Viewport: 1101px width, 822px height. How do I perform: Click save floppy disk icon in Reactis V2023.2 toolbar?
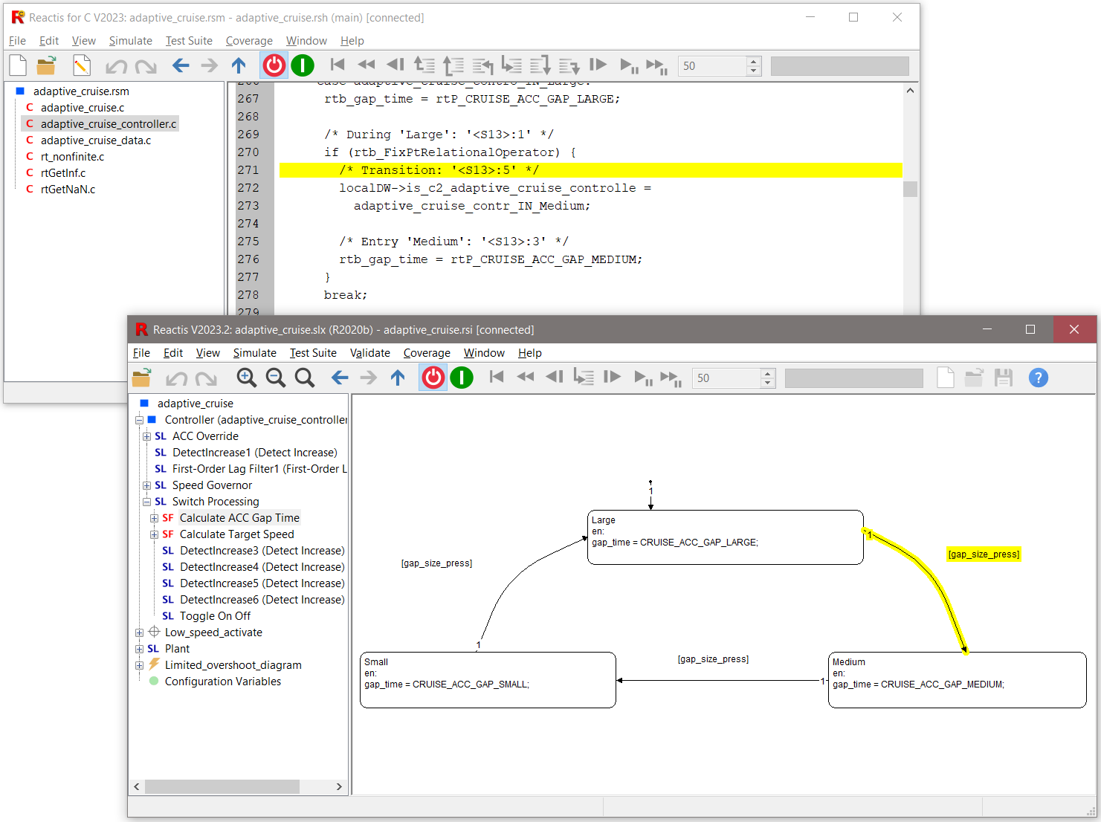pos(1004,378)
